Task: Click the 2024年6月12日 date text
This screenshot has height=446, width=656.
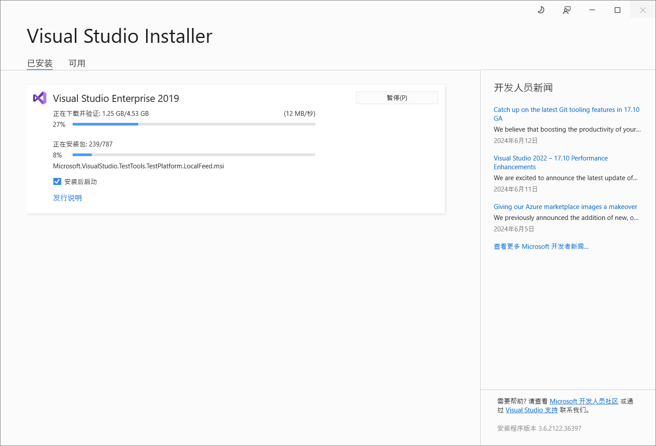Action: click(516, 140)
